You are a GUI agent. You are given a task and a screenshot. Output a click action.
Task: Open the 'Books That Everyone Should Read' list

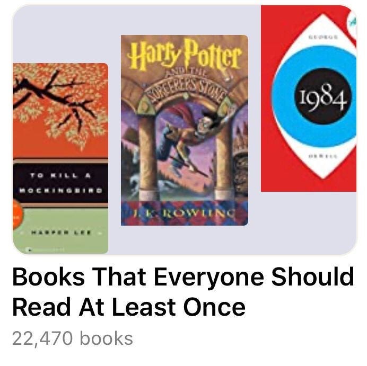[183, 292]
